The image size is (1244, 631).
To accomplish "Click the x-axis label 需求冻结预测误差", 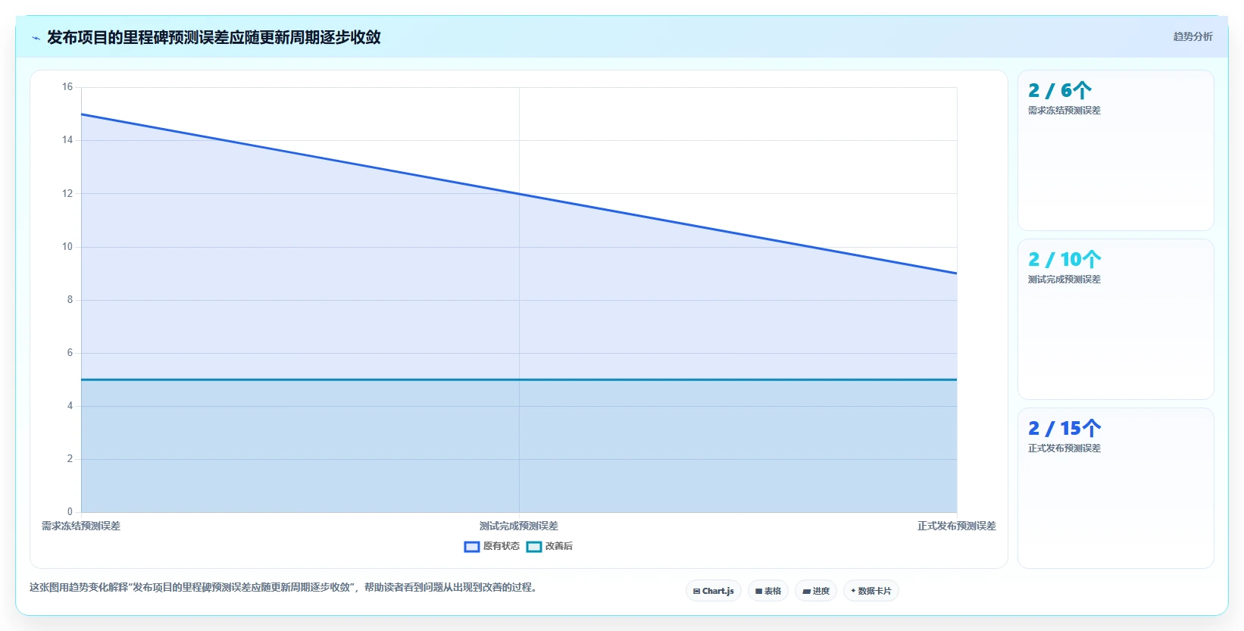I will point(81,526).
